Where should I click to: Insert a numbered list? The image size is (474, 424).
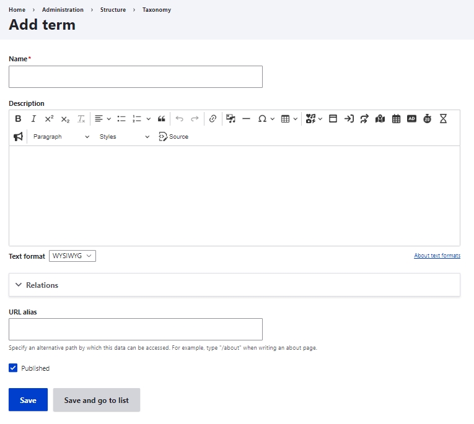tap(137, 119)
